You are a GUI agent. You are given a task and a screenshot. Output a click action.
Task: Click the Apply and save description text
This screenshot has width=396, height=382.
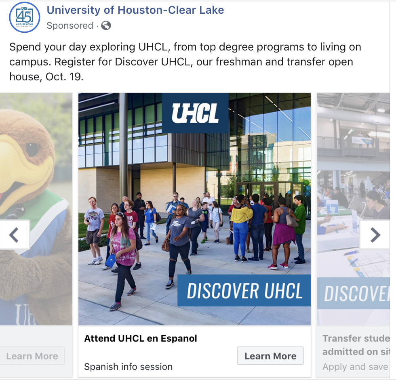click(x=355, y=367)
